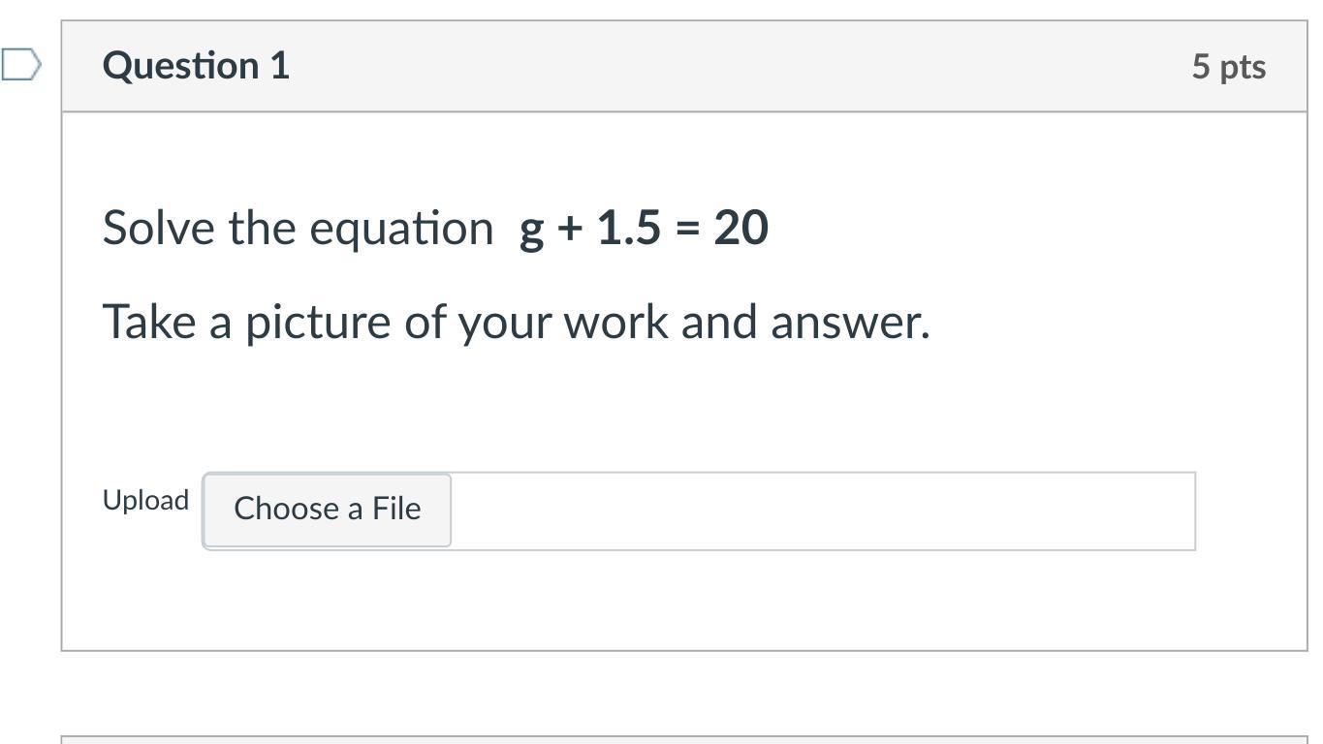This screenshot has height=744, width=1323.
Task: Click the Choose a File button
Action: tap(327, 510)
